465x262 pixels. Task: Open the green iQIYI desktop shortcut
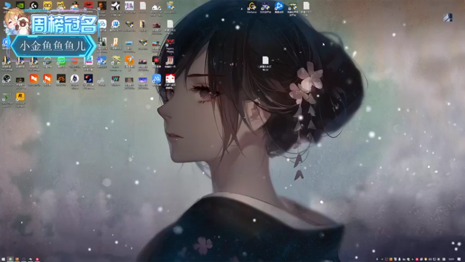click(61, 61)
